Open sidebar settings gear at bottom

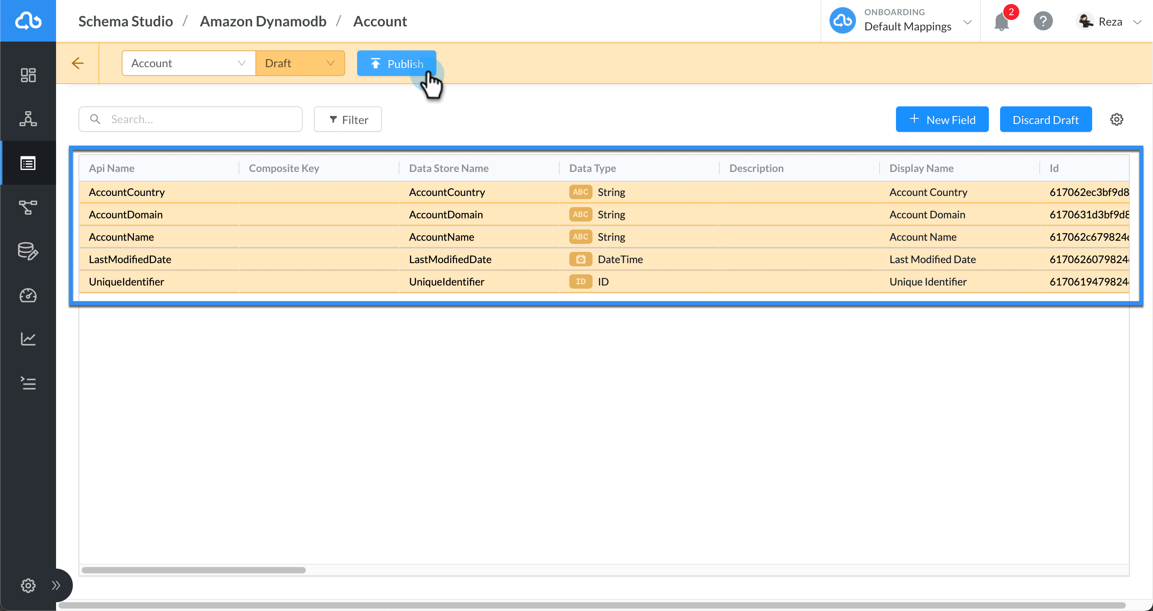pyautogui.click(x=28, y=585)
